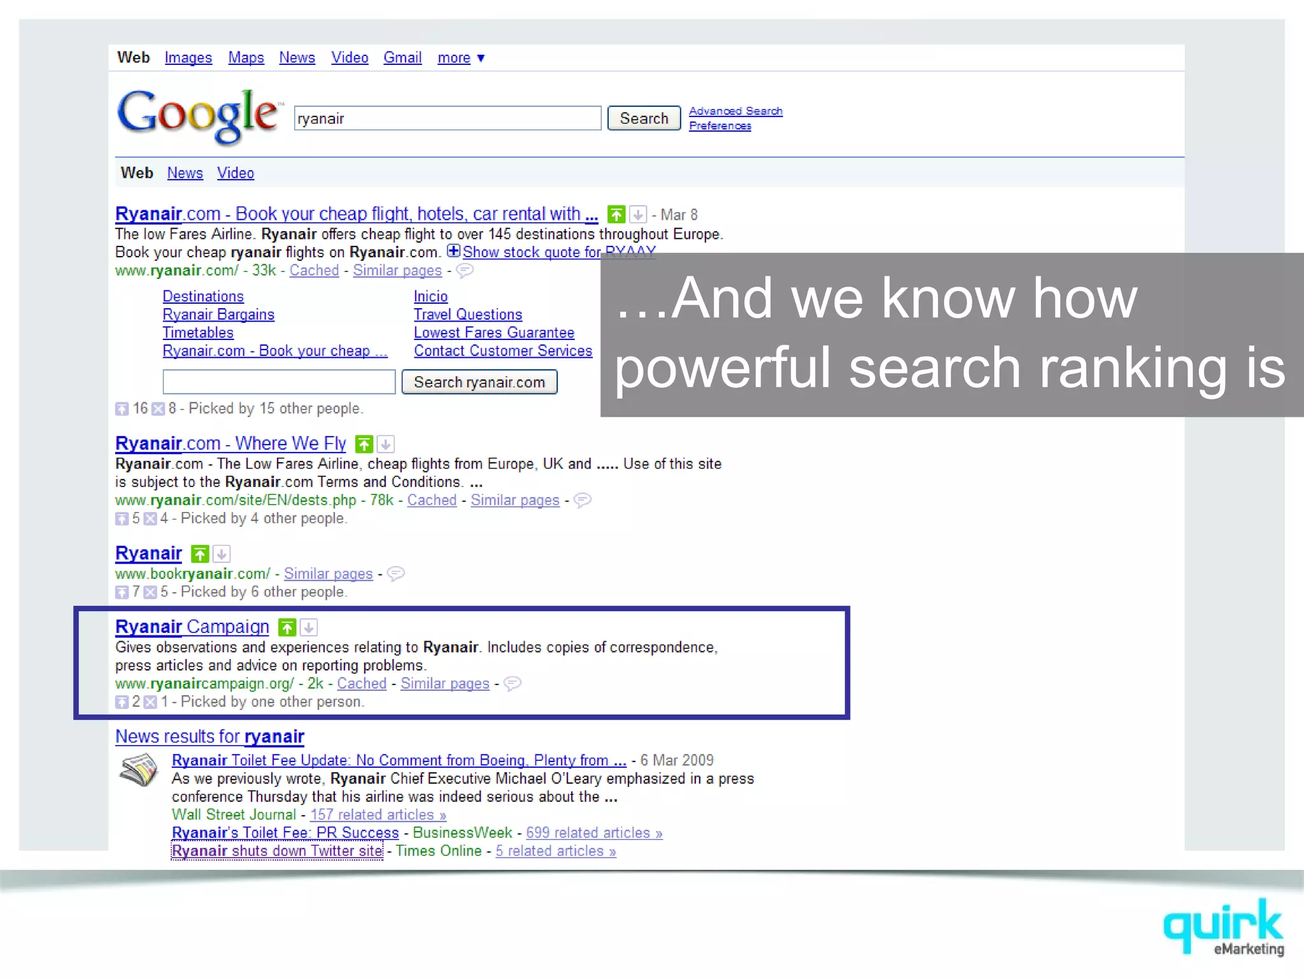The height and width of the screenshot is (978, 1304).
Task: Click the Search ryanair.com button
Action: (x=479, y=382)
